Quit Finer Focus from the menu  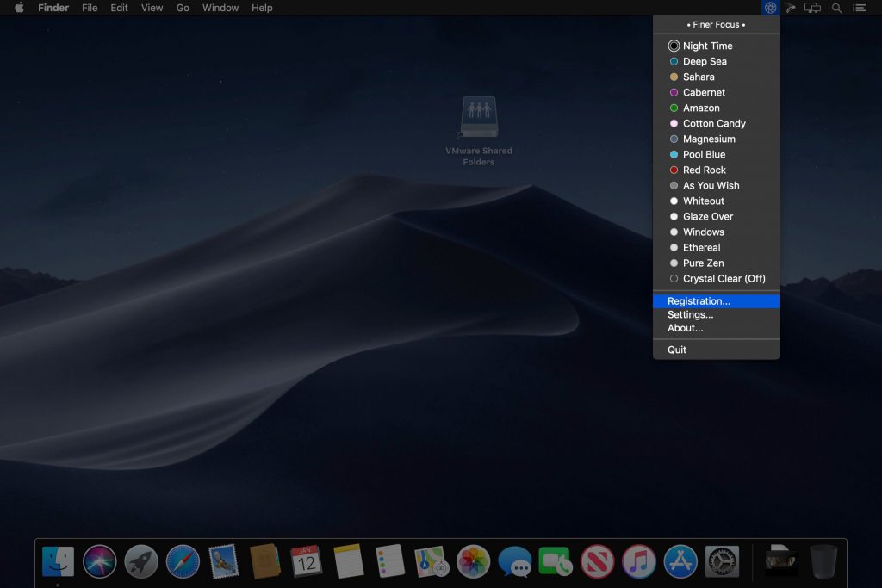[x=677, y=350]
